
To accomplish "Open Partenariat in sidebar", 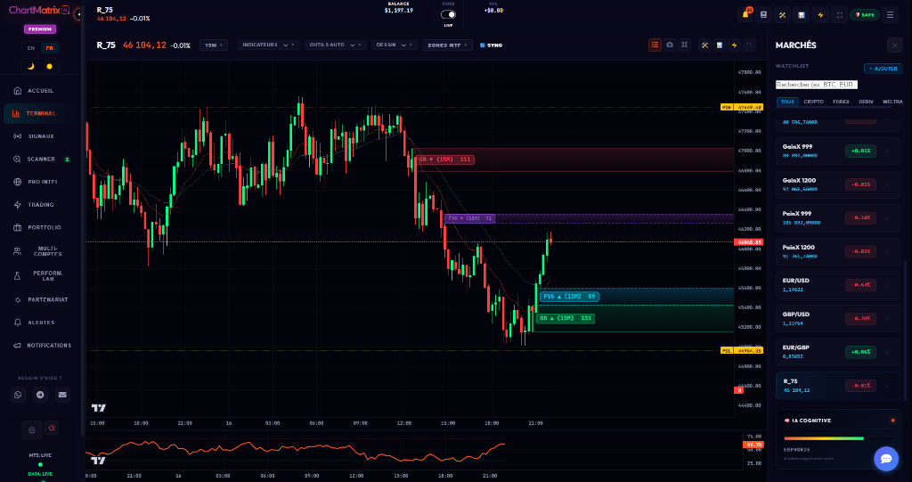I will [41, 299].
